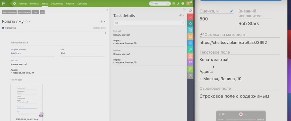Open the Planfix flag logo home
291x121 pixels.
(4, 3)
